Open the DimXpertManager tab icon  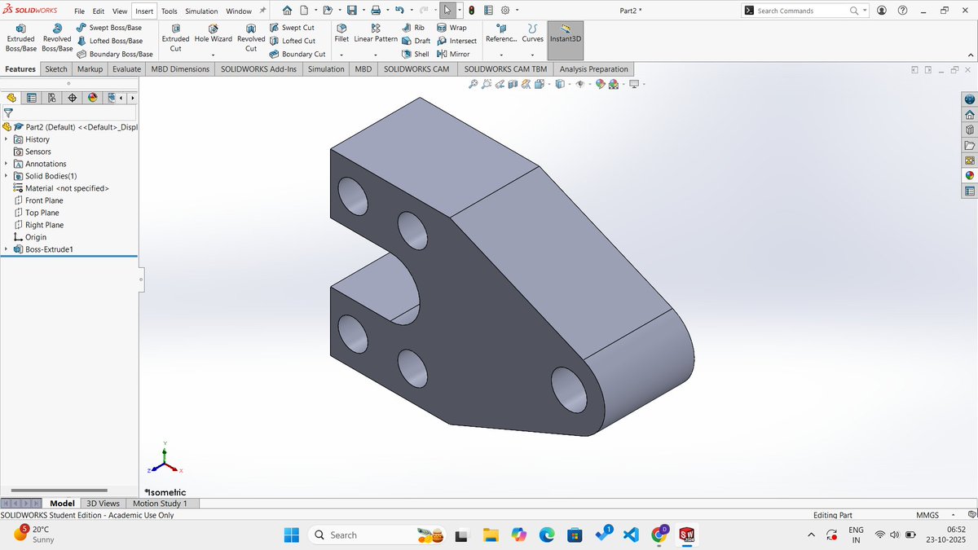(72, 98)
